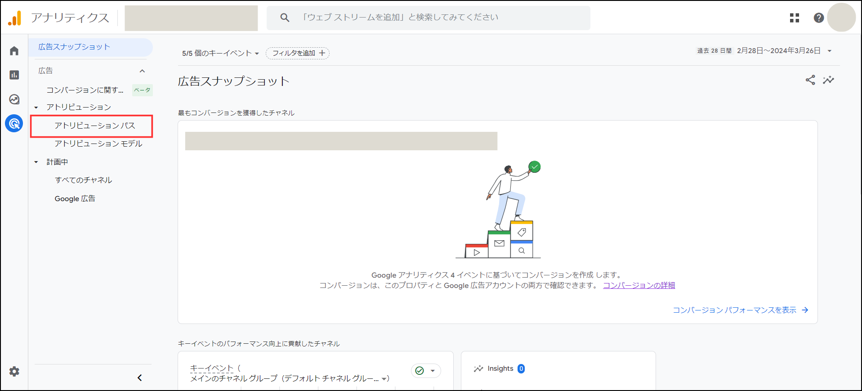862x391 pixels.
Task: Select the Advertising target icon
Action: (x=14, y=123)
